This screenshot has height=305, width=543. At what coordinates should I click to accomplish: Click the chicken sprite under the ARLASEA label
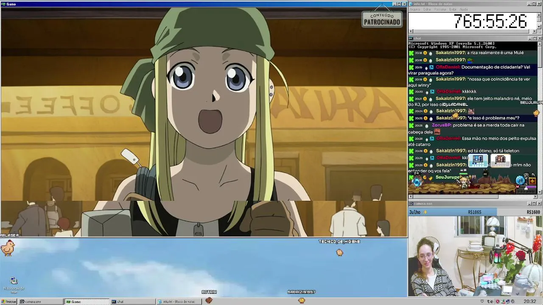click(x=8, y=247)
